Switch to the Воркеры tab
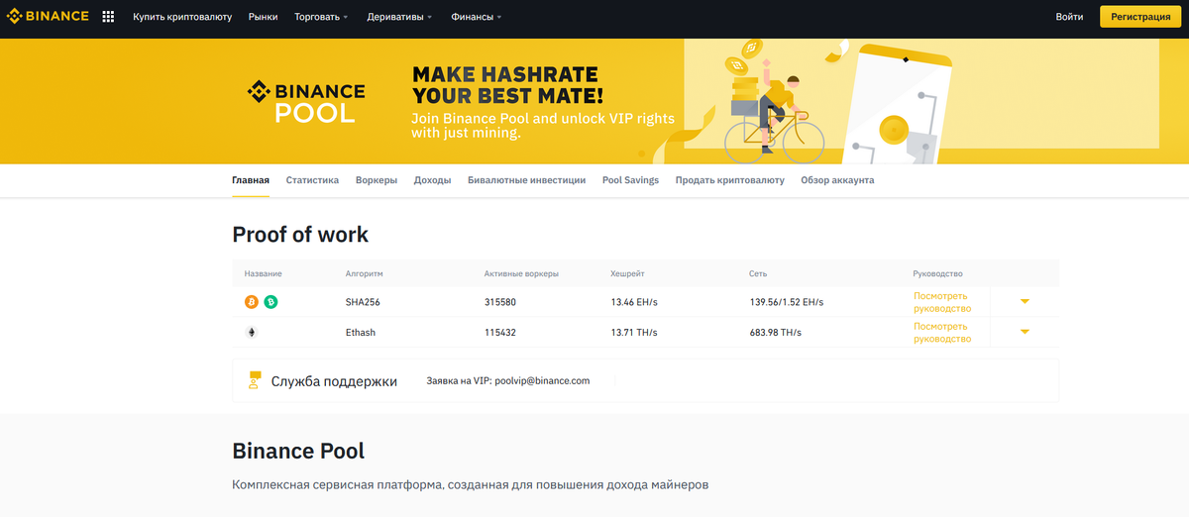The image size is (1189, 517). point(377,180)
